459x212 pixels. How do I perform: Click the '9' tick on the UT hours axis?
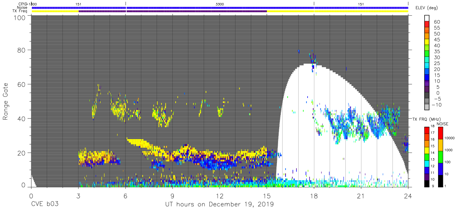click(x=172, y=196)
